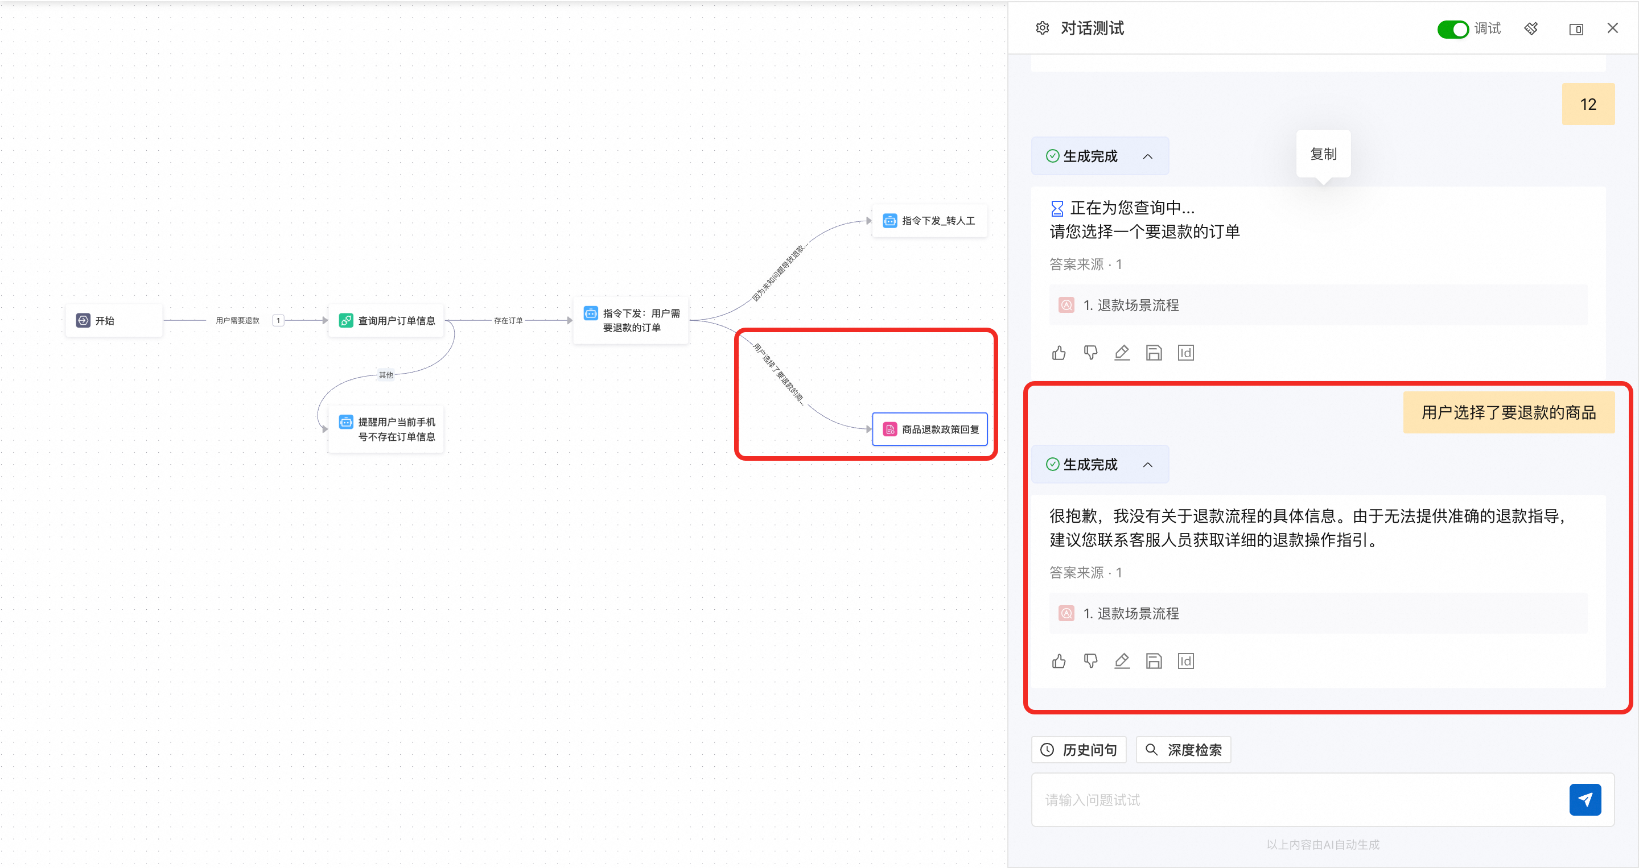Open 历史问句 history questions tab

[1078, 750]
